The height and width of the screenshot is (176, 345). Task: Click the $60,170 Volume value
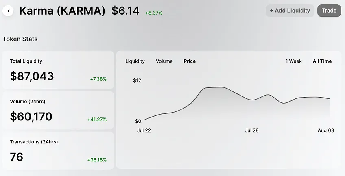point(31,117)
